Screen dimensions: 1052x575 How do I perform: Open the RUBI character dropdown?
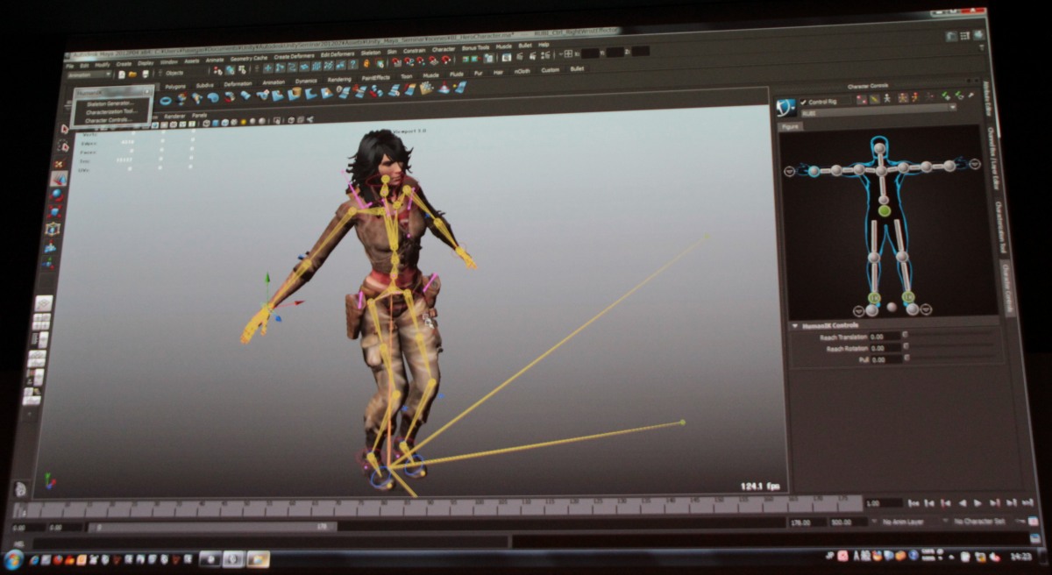(x=878, y=112)
